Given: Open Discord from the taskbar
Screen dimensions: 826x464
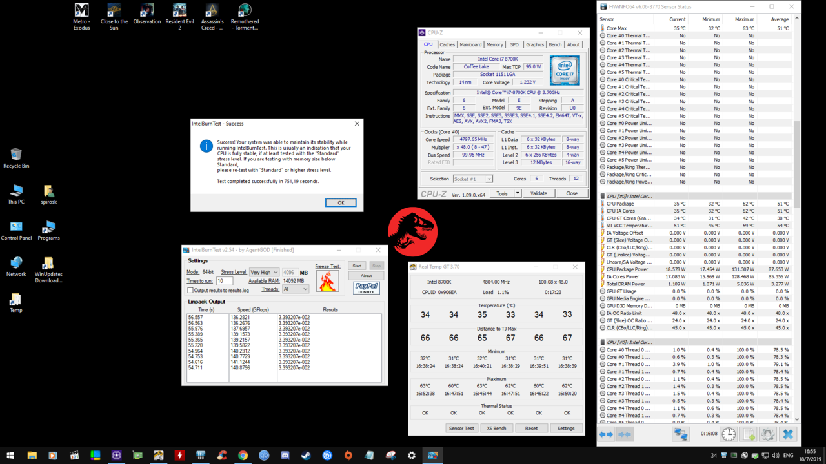Looking at the screenshot, I should tap(285, 455).
